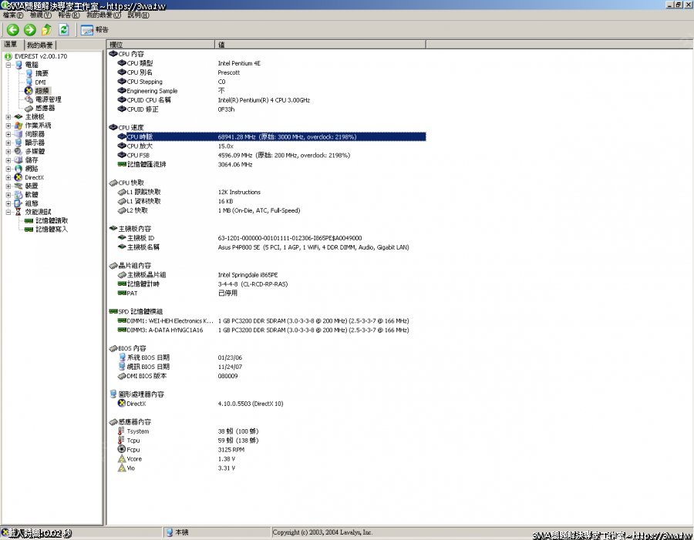Select the CPU FSB row in list
The height and width of the screenshot is (540, 694).
(140, 155)
